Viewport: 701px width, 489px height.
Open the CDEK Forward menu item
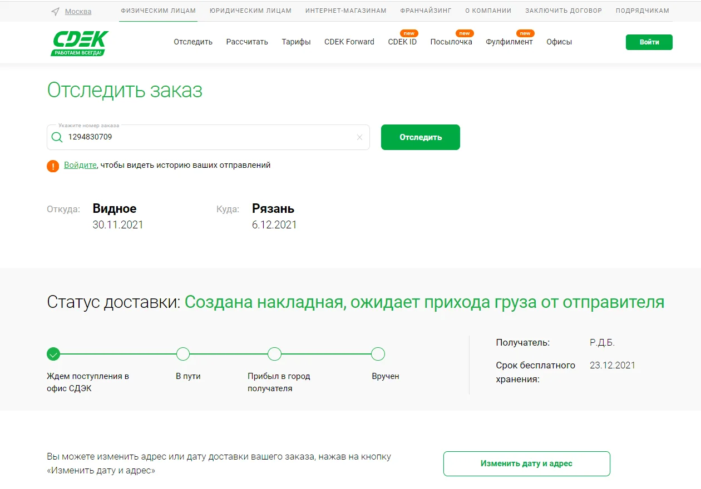[349, 42]
